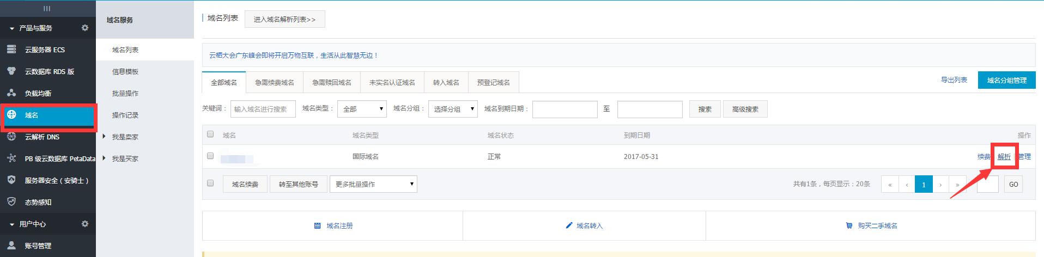
Task: Go to next page arrow
Action: (940, 184)
